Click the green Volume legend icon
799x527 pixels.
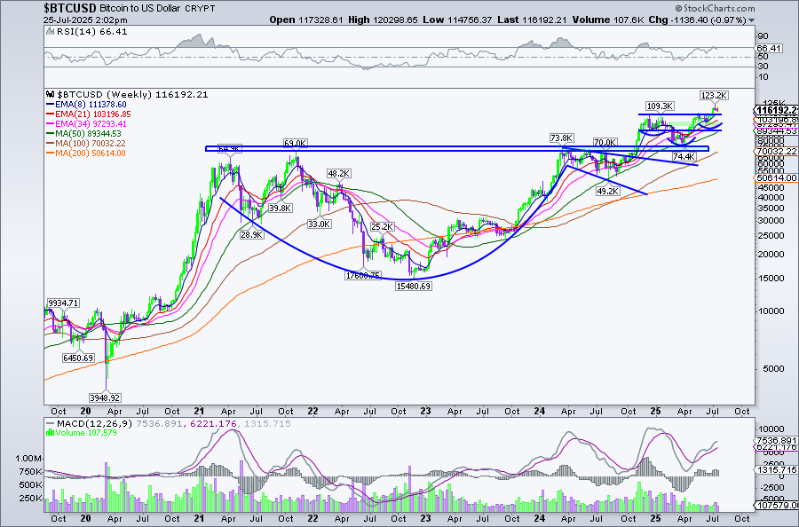(x=50, y=432)
